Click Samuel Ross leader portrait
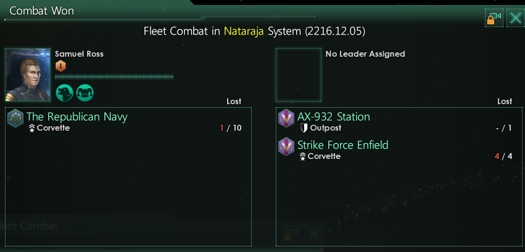This screenshot has height=252, width=525. pyautogui.click(x=28, y=75)
